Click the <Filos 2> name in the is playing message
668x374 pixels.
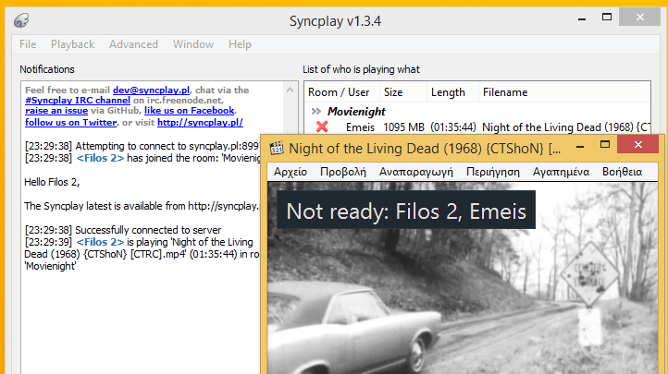point(100,242)
